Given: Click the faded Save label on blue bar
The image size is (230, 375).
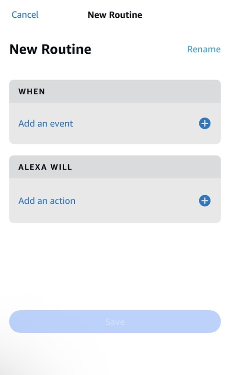Looking at the screenshot, I should tap(115, 322).
